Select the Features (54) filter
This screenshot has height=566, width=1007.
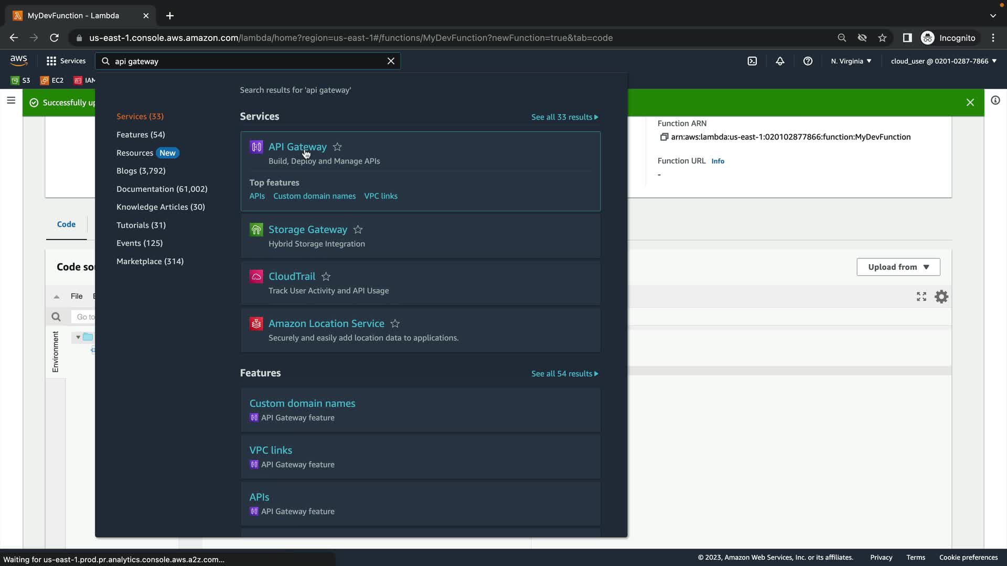click(141, 135)
